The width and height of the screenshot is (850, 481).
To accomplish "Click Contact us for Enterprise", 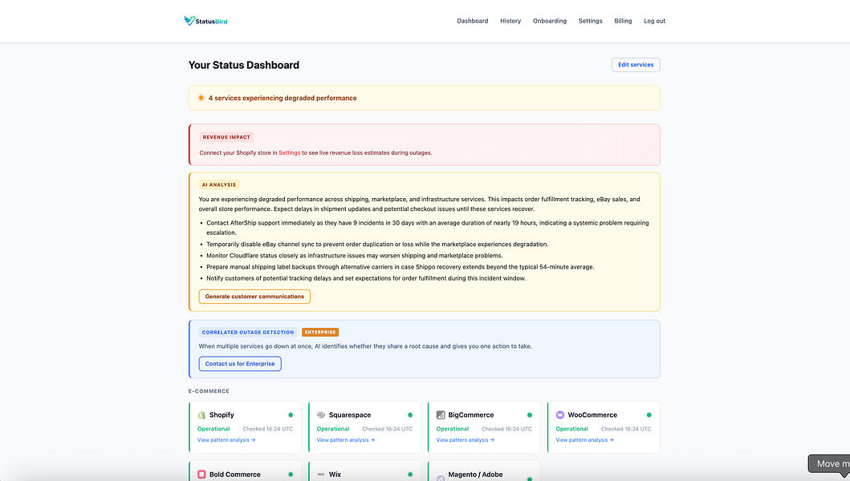I will click(240, 364).
